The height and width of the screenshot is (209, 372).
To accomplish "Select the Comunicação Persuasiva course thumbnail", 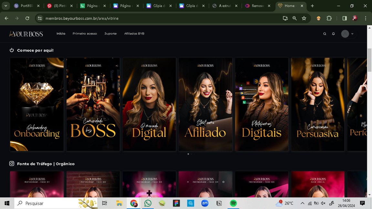I will (318, 104).
